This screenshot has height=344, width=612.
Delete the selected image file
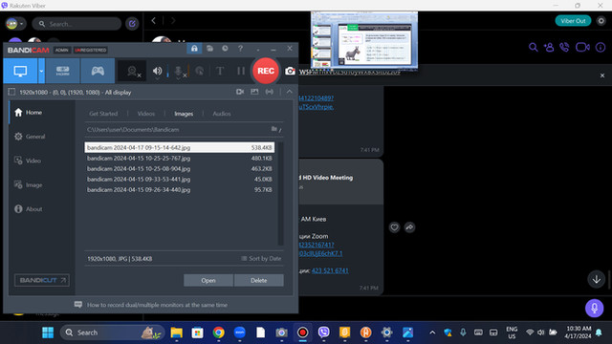click(x=259, y=280)
